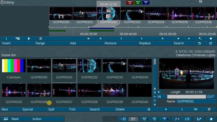The height and width of the screenshot is (122, 217).
Task: Play the storyboard
Action: pos(189,39)
